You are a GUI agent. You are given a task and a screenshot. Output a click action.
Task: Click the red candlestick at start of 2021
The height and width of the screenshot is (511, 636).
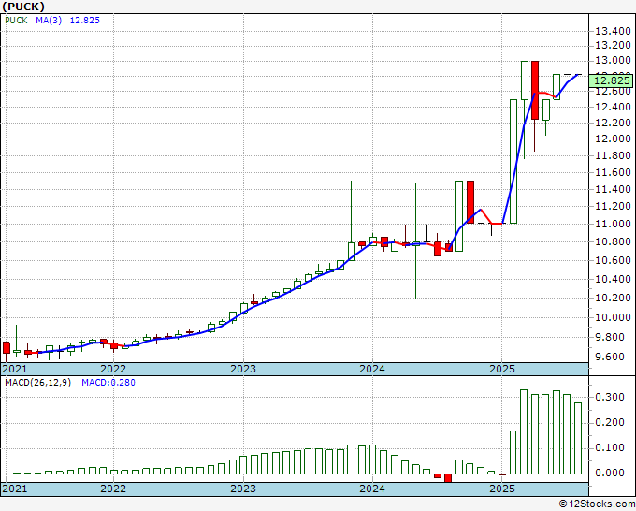coord(7,348)
